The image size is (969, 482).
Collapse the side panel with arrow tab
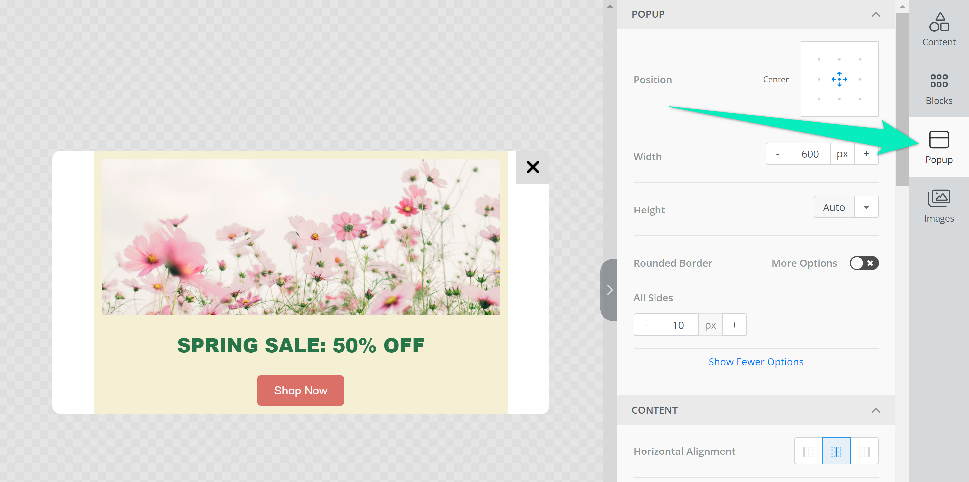pyautogui.click(x=609, y=290)
